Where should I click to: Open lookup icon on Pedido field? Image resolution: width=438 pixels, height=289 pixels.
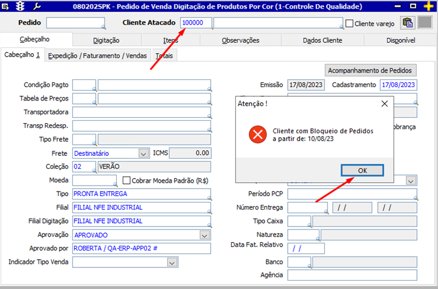coord(103,27)
